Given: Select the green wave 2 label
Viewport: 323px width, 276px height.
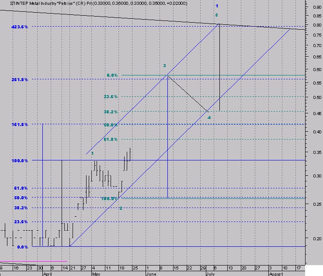Looking at the screenshot, I should tap(121, 208).
